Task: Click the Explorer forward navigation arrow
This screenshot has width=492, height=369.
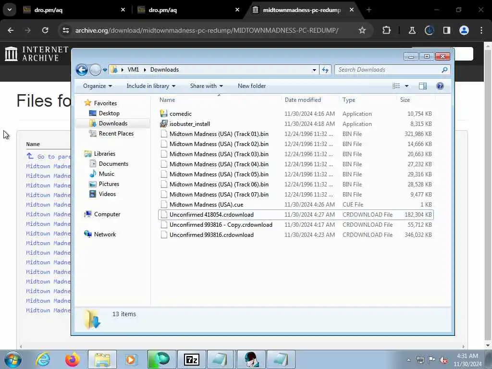Action: tap(95, 70)
